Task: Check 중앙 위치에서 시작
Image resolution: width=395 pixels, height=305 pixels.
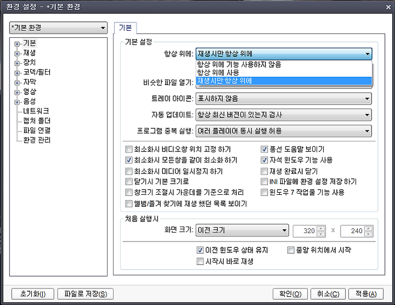Action: (291, 250)
